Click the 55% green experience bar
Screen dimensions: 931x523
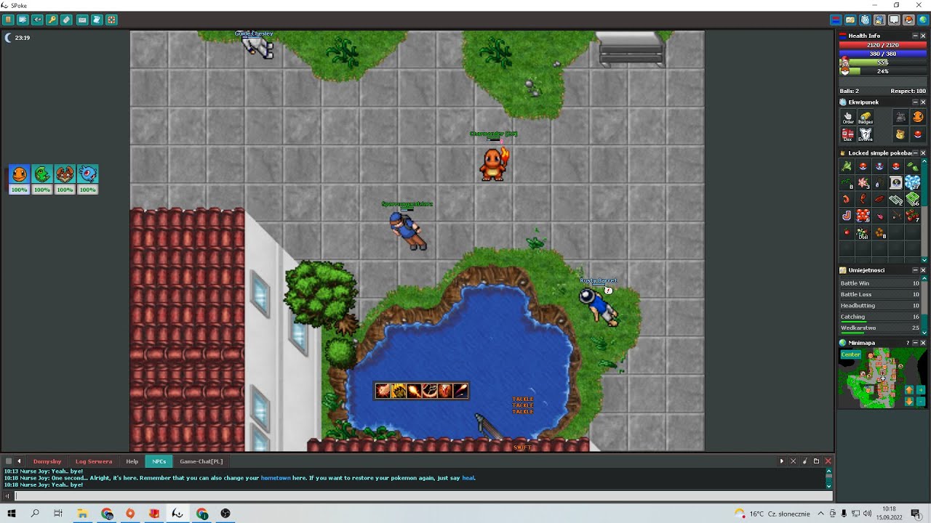click(x=883, y=62)
